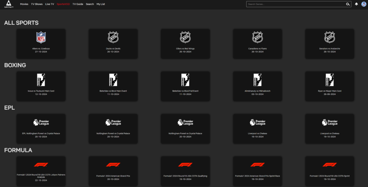The height and width of the screenshot is (187, 368).
Task: Select Beterbiev vs Bivol Full Event card
Action: pos(185,86)
